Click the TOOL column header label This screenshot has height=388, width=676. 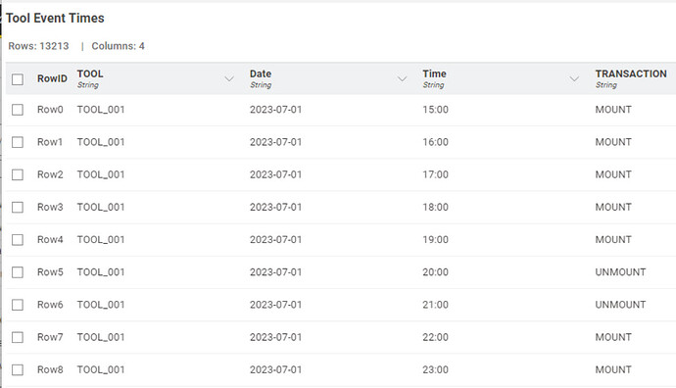90,73
